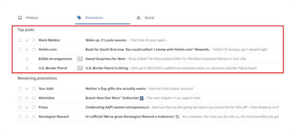
Task: Open the Brand-New Star Wars Collection email
Action: pos(112,98)
